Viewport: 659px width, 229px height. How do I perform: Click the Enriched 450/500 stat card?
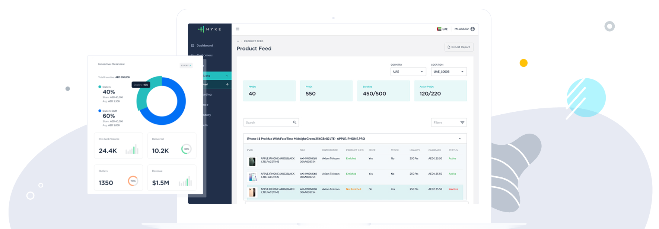click(x=383, y=91)
